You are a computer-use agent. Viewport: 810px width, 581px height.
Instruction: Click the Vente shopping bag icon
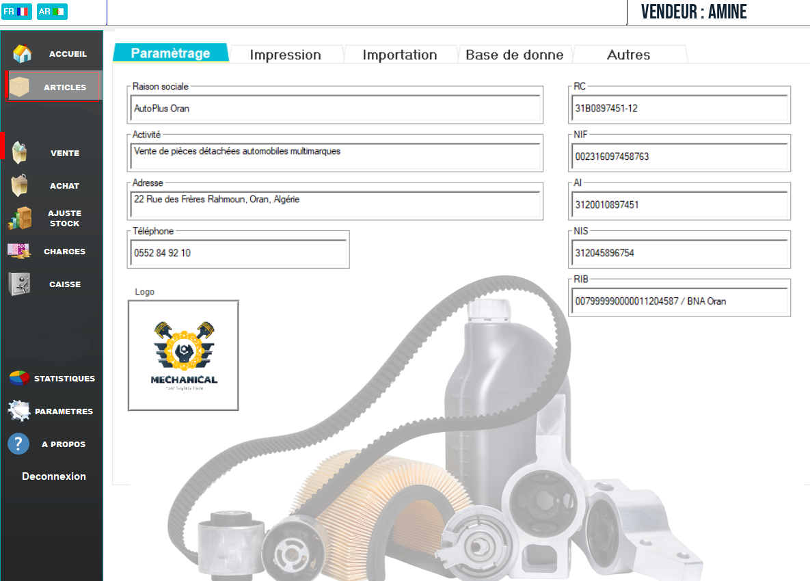tap(20, 152)
